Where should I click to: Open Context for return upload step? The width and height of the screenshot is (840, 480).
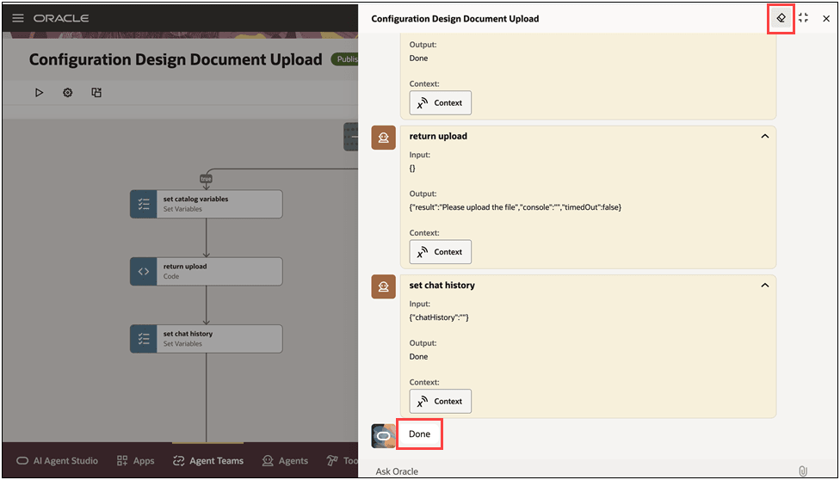[441, 252]
